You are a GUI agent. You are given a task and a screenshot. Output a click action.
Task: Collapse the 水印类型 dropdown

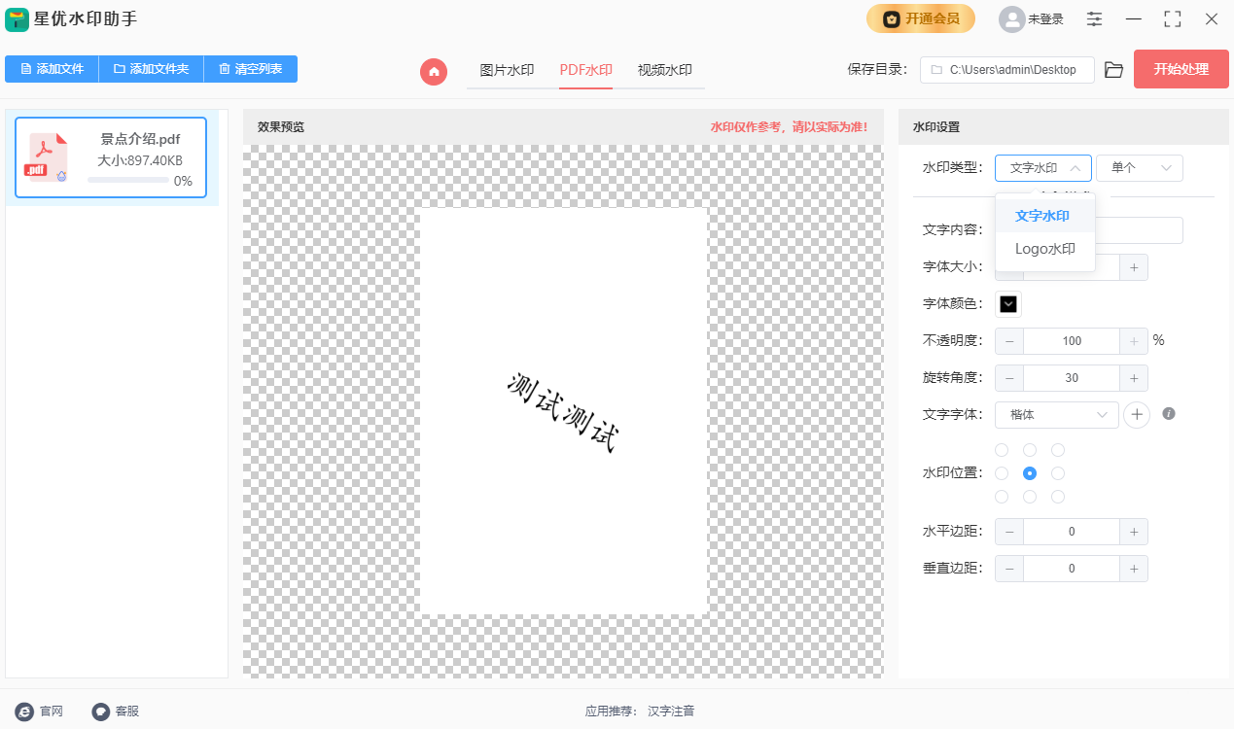[x=1043, y=168]
